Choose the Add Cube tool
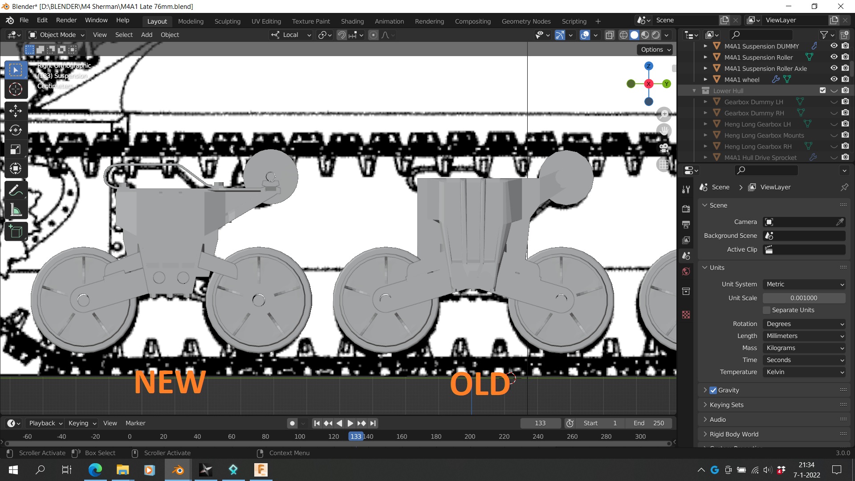The height and width of the screenshot is (481, 855). (x=16, y=232)
